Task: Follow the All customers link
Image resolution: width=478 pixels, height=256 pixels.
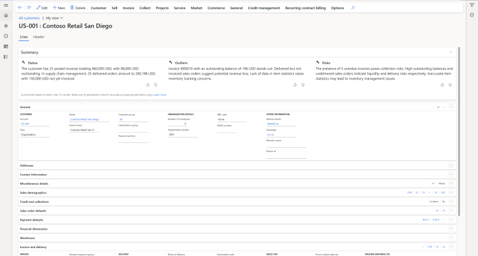Action: coord(29,18)
